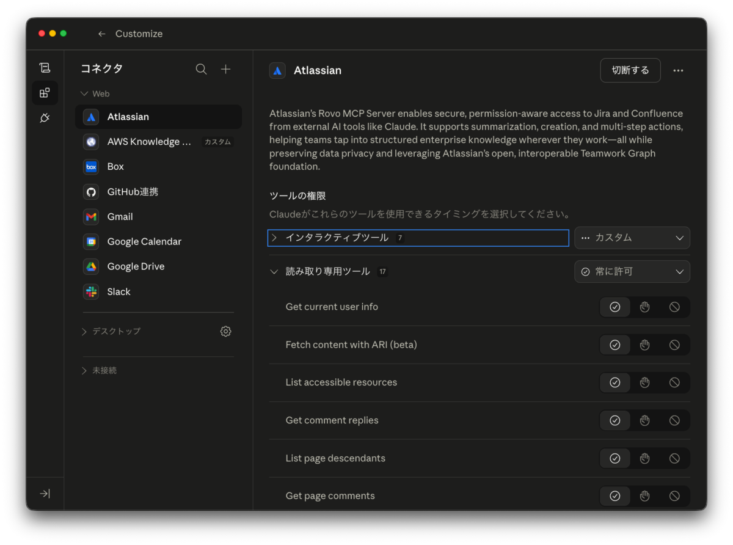Open the 常に許可 permission dropdown

coord(632,271)
